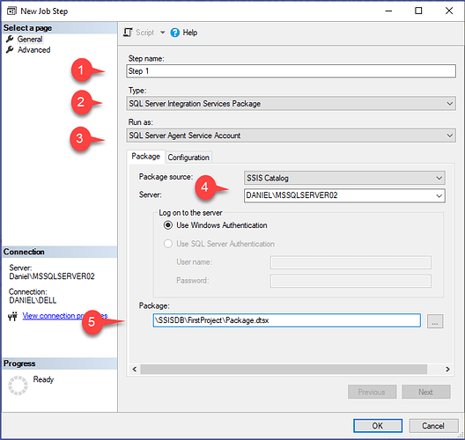
Task: Click the User name input field
Action: click(x=351, y=262)
